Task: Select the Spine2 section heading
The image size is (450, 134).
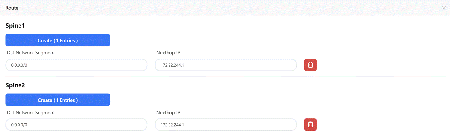Action: (15, 85)
